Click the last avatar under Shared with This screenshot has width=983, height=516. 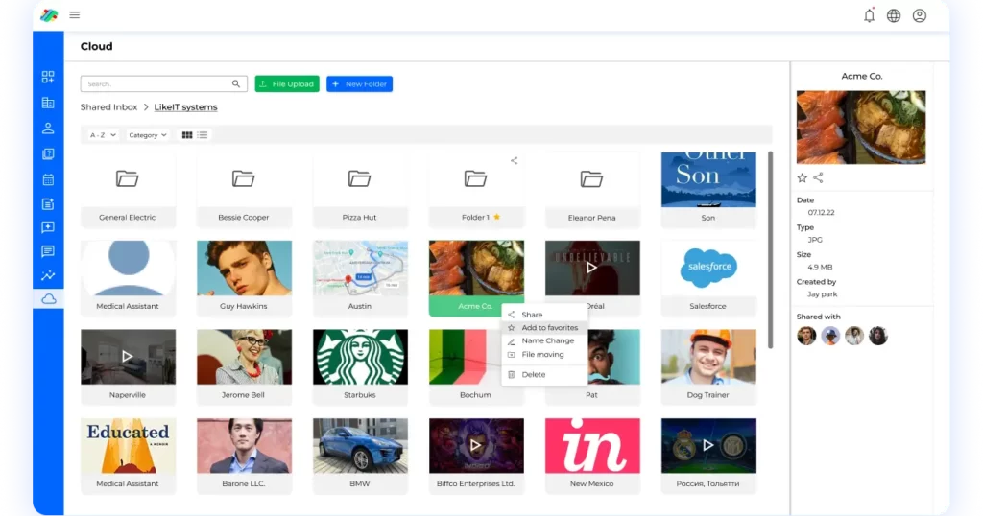pos(877,336)
